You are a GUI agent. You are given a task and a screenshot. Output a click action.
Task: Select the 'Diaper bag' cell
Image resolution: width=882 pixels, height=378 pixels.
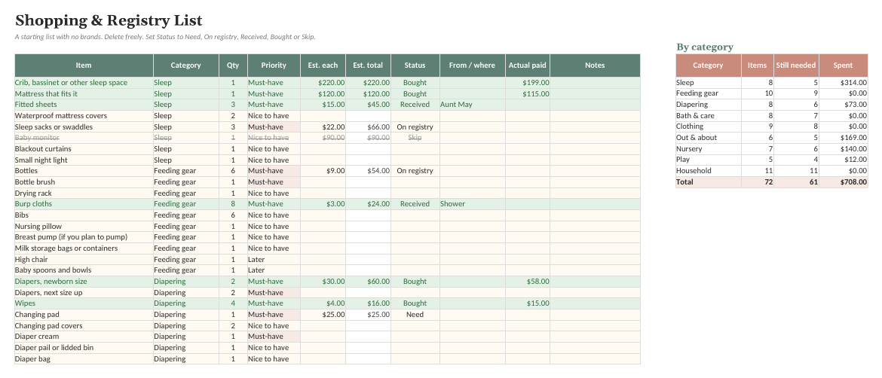pyautogui.click(x=84, y=359)
